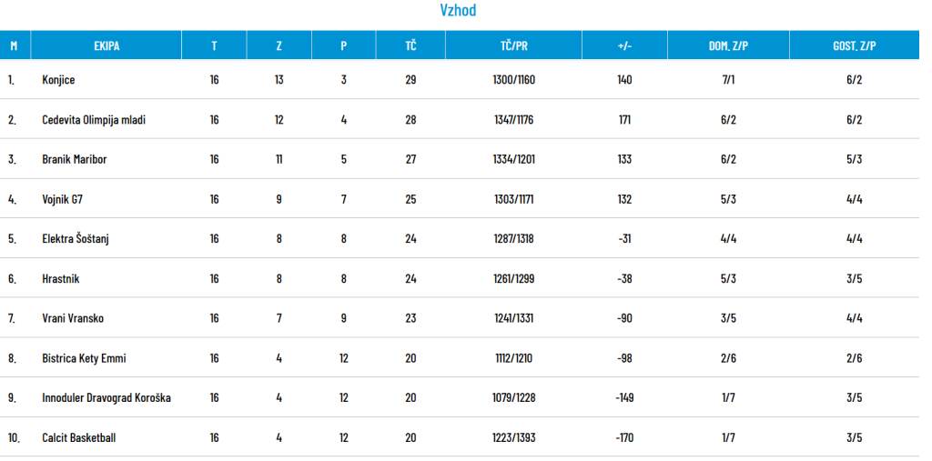Open Innoduler Dravograd Koroška team
932x461 pixels.
tap(106, 398)
